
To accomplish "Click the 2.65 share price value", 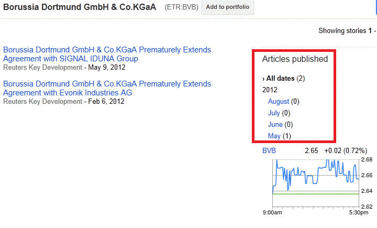I will pyautogui.click(x=312, y=151).
